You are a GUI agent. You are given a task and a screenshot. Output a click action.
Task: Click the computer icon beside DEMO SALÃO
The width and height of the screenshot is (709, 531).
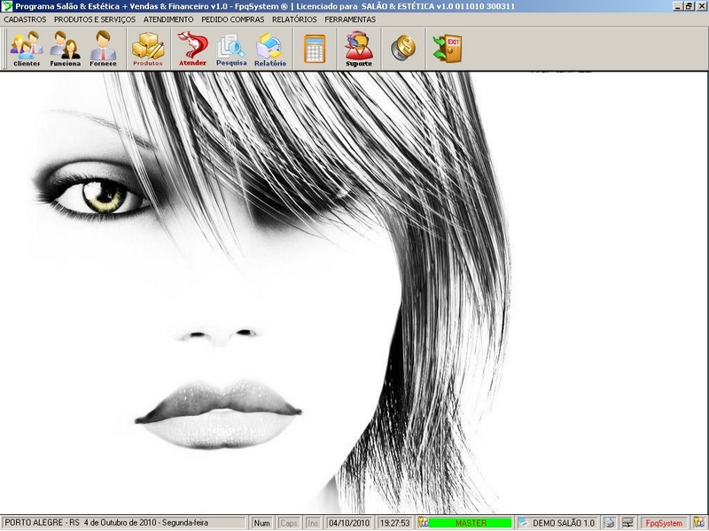coord(523,522)
